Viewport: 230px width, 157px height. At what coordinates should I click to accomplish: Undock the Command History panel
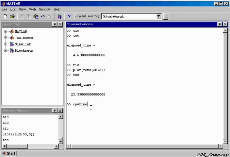(x=55, y=111)
